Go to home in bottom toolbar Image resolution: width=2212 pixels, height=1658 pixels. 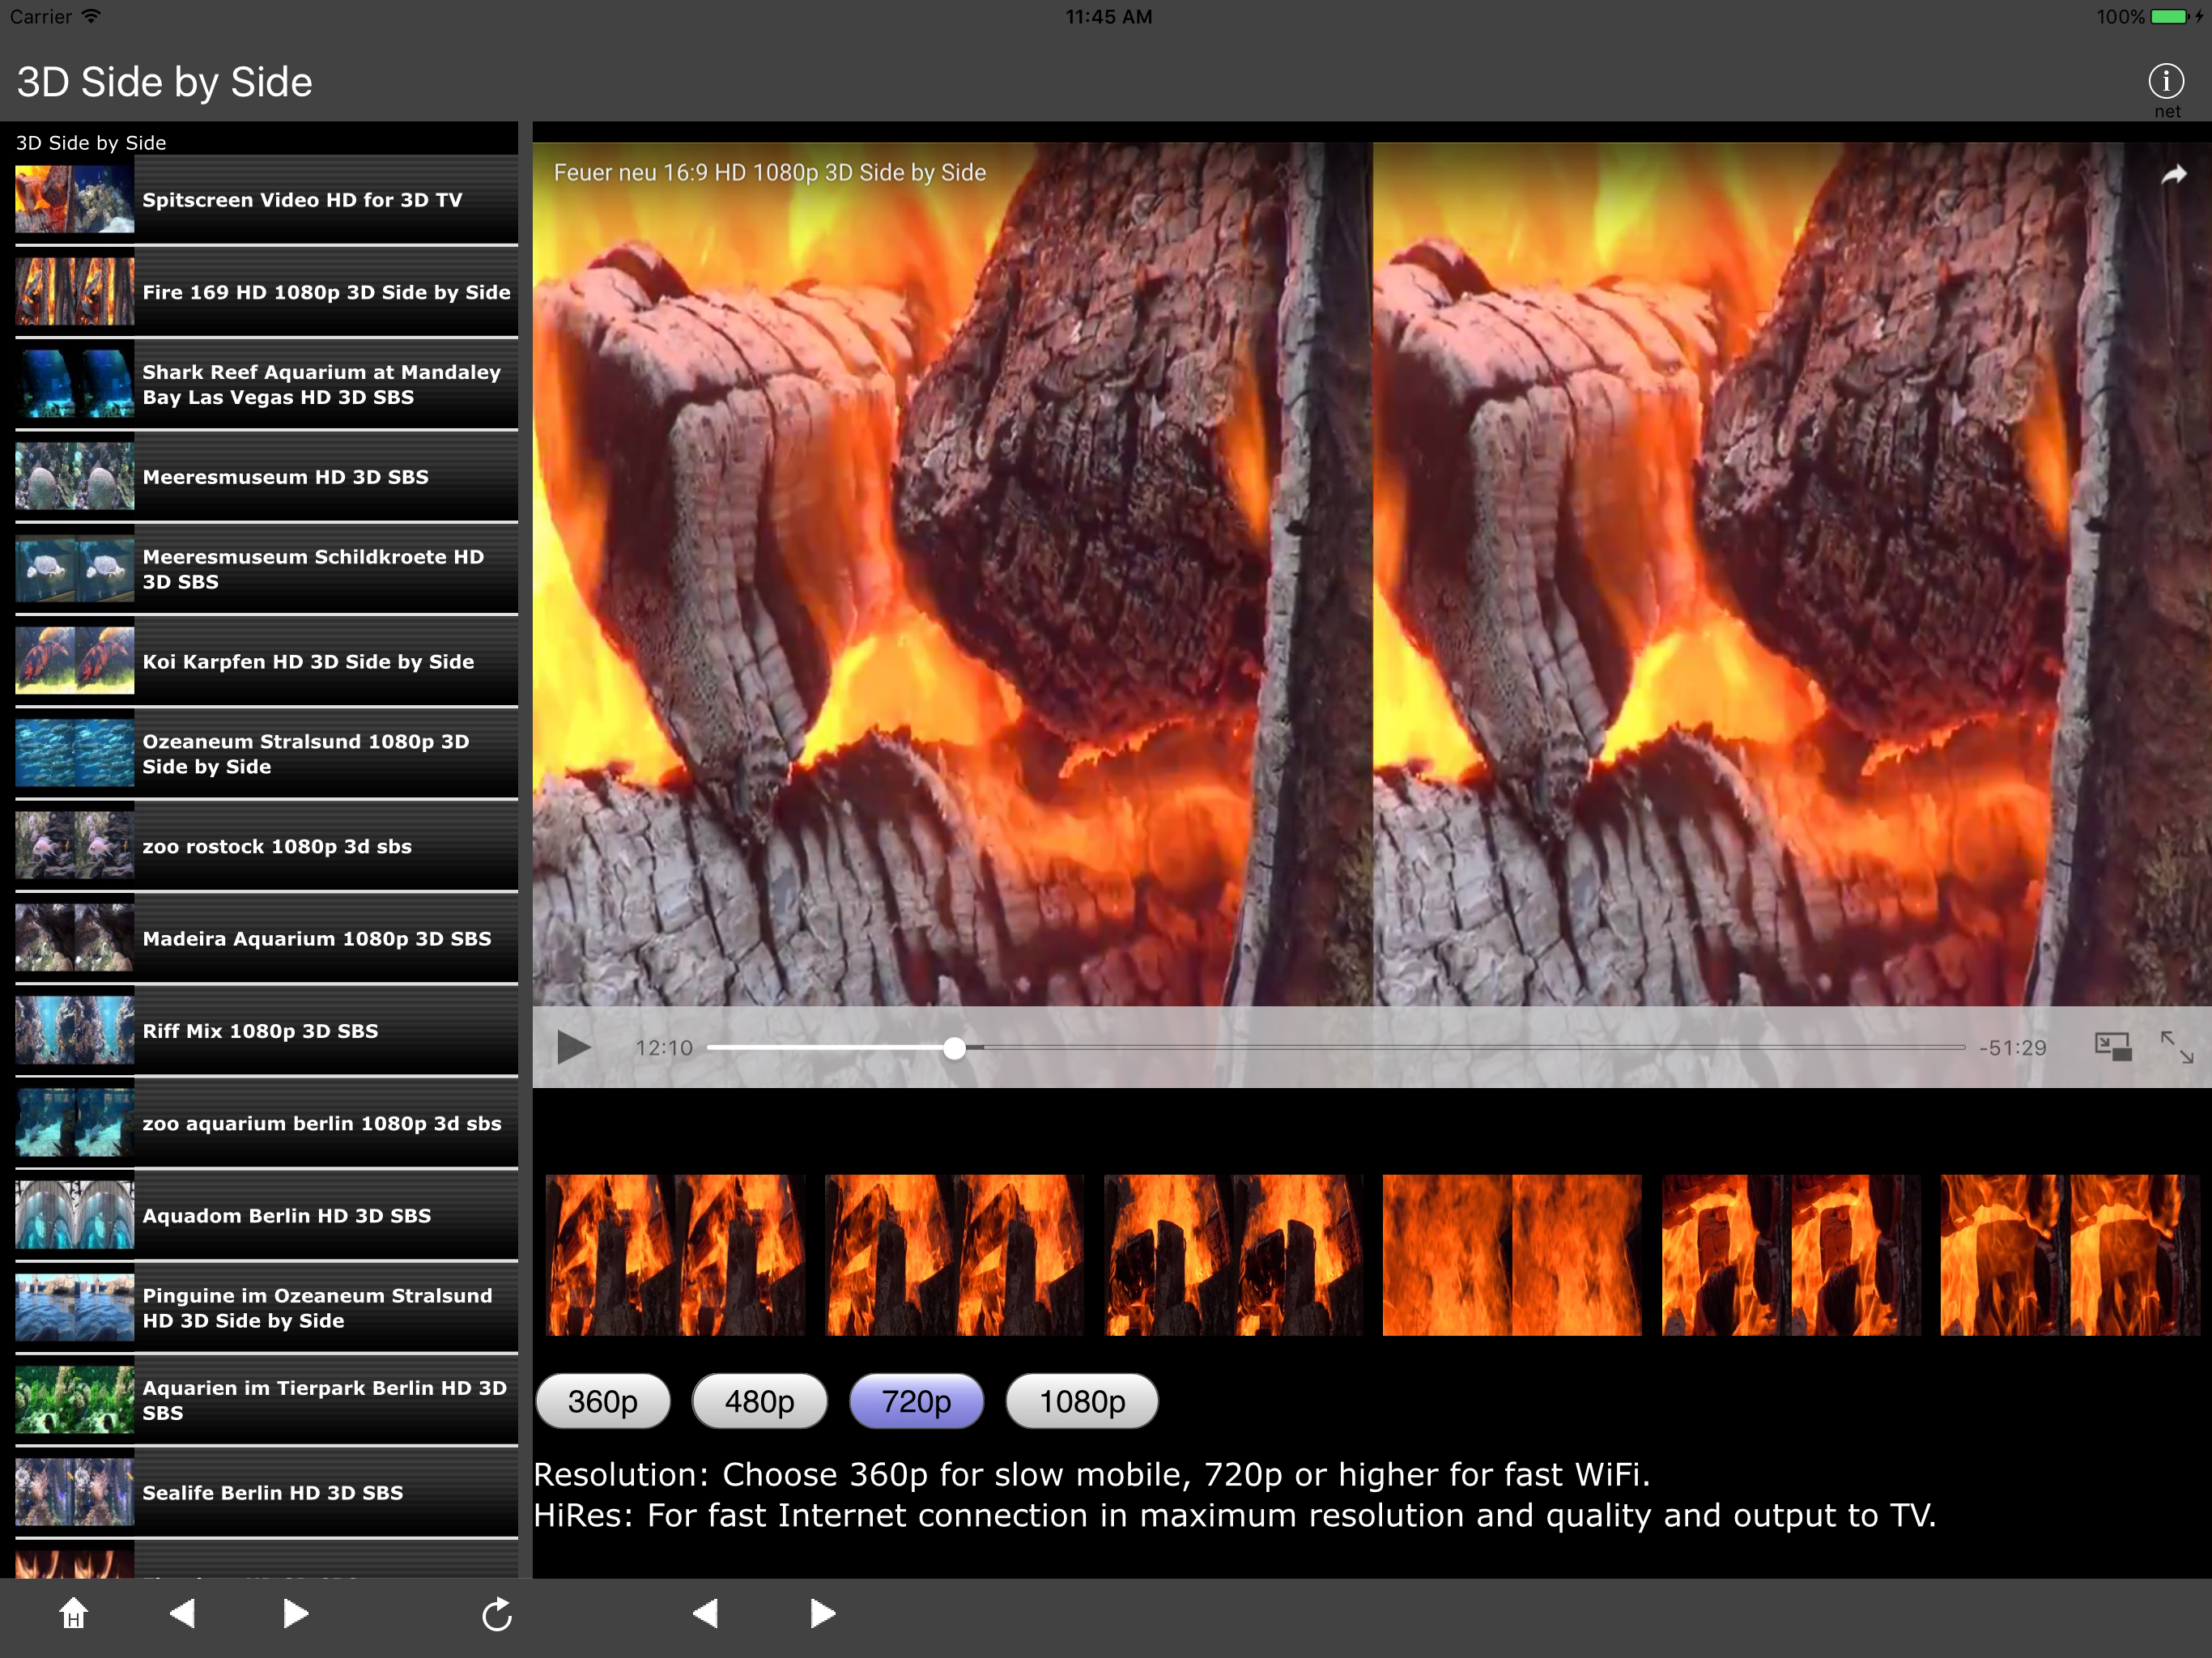tap(73, 1613)
